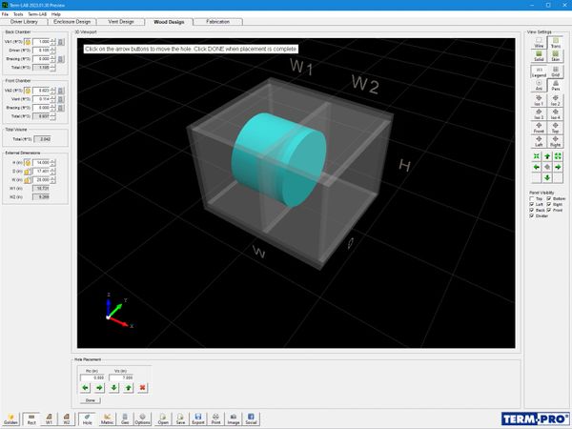Uncheck the Right panel visibility box
This screenshot has height=429, width=572.
(549, 205)
